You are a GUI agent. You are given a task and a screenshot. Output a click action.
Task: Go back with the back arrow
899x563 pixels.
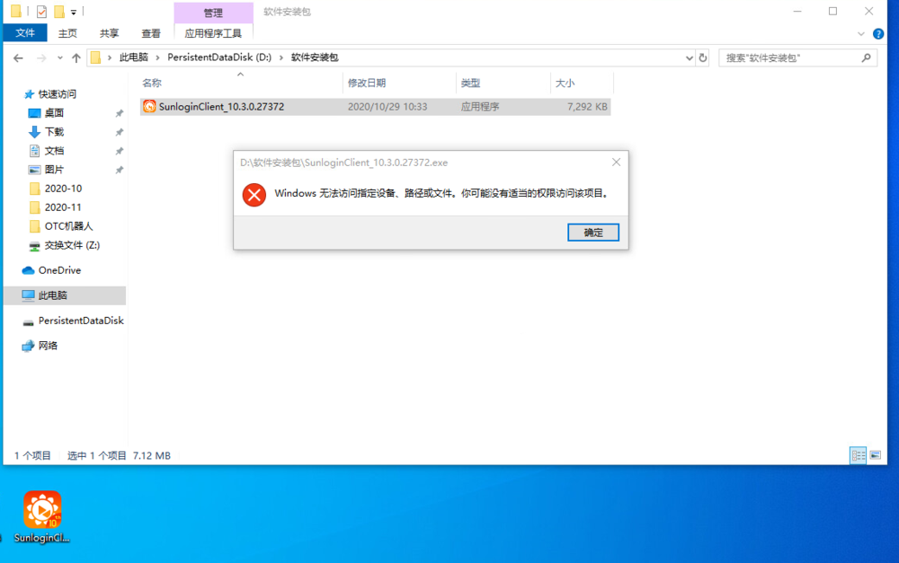[x=18, y=57]
